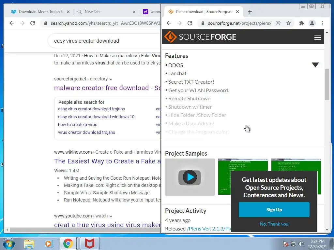Click the scrollbar down arrow on SourceForge page

pyautogui.click(x=327, y=229)
